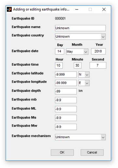
Task: Click the Earthquake mb value field
Action: click(66, 100)
